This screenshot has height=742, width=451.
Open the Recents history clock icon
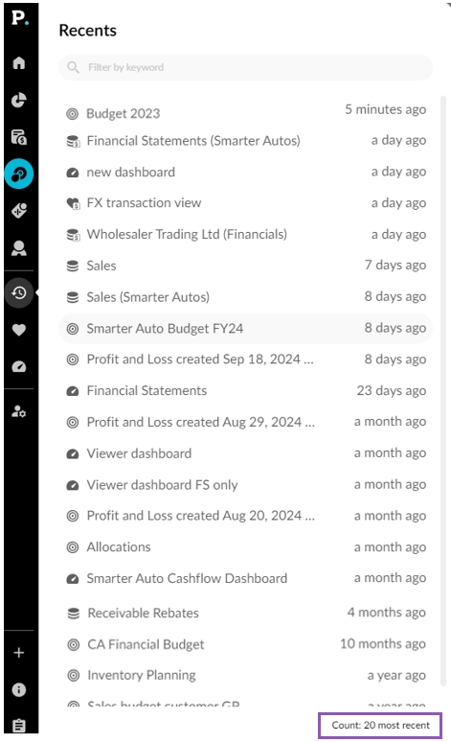pyautogui.click(x=19, y=293)
